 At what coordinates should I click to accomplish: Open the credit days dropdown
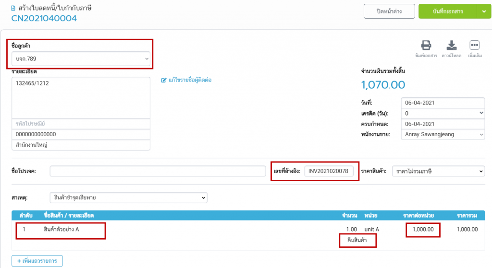442,113
